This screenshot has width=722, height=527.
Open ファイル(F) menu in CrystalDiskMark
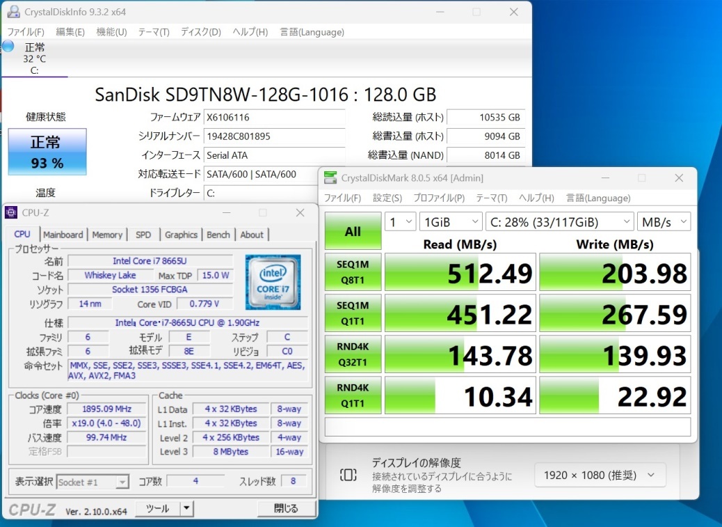(x=343, y=198)
